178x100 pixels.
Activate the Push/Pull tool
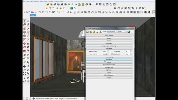click(28, 44)
